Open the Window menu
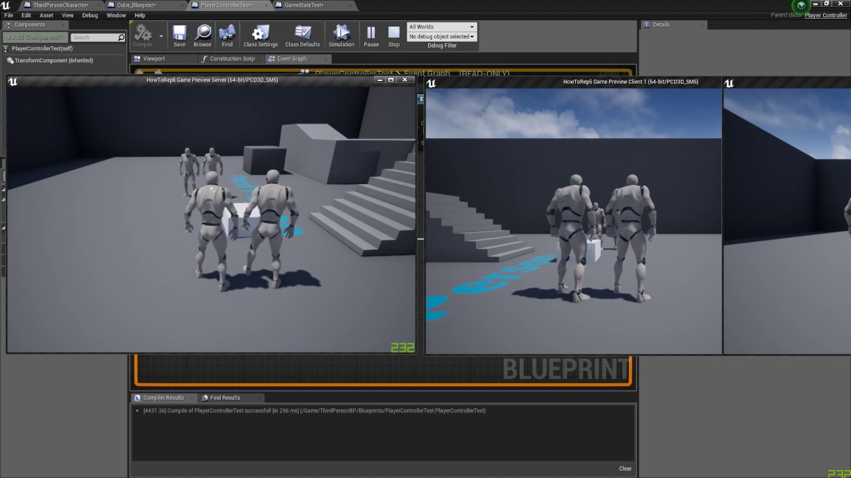 [x=116, y=15]
